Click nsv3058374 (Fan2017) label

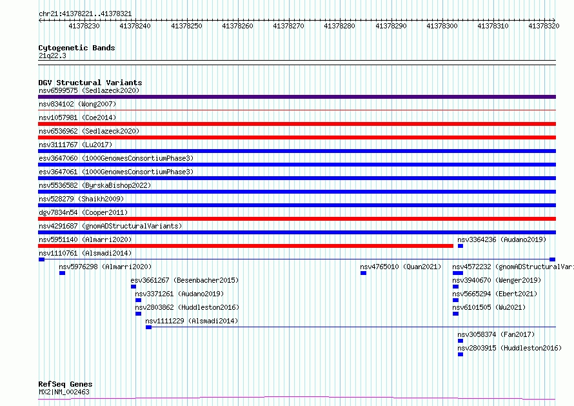tap(496, 334)
